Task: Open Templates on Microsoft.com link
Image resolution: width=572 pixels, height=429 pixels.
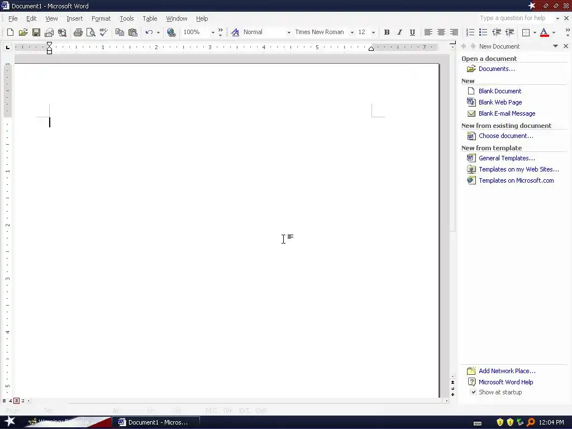Action: 516,180
